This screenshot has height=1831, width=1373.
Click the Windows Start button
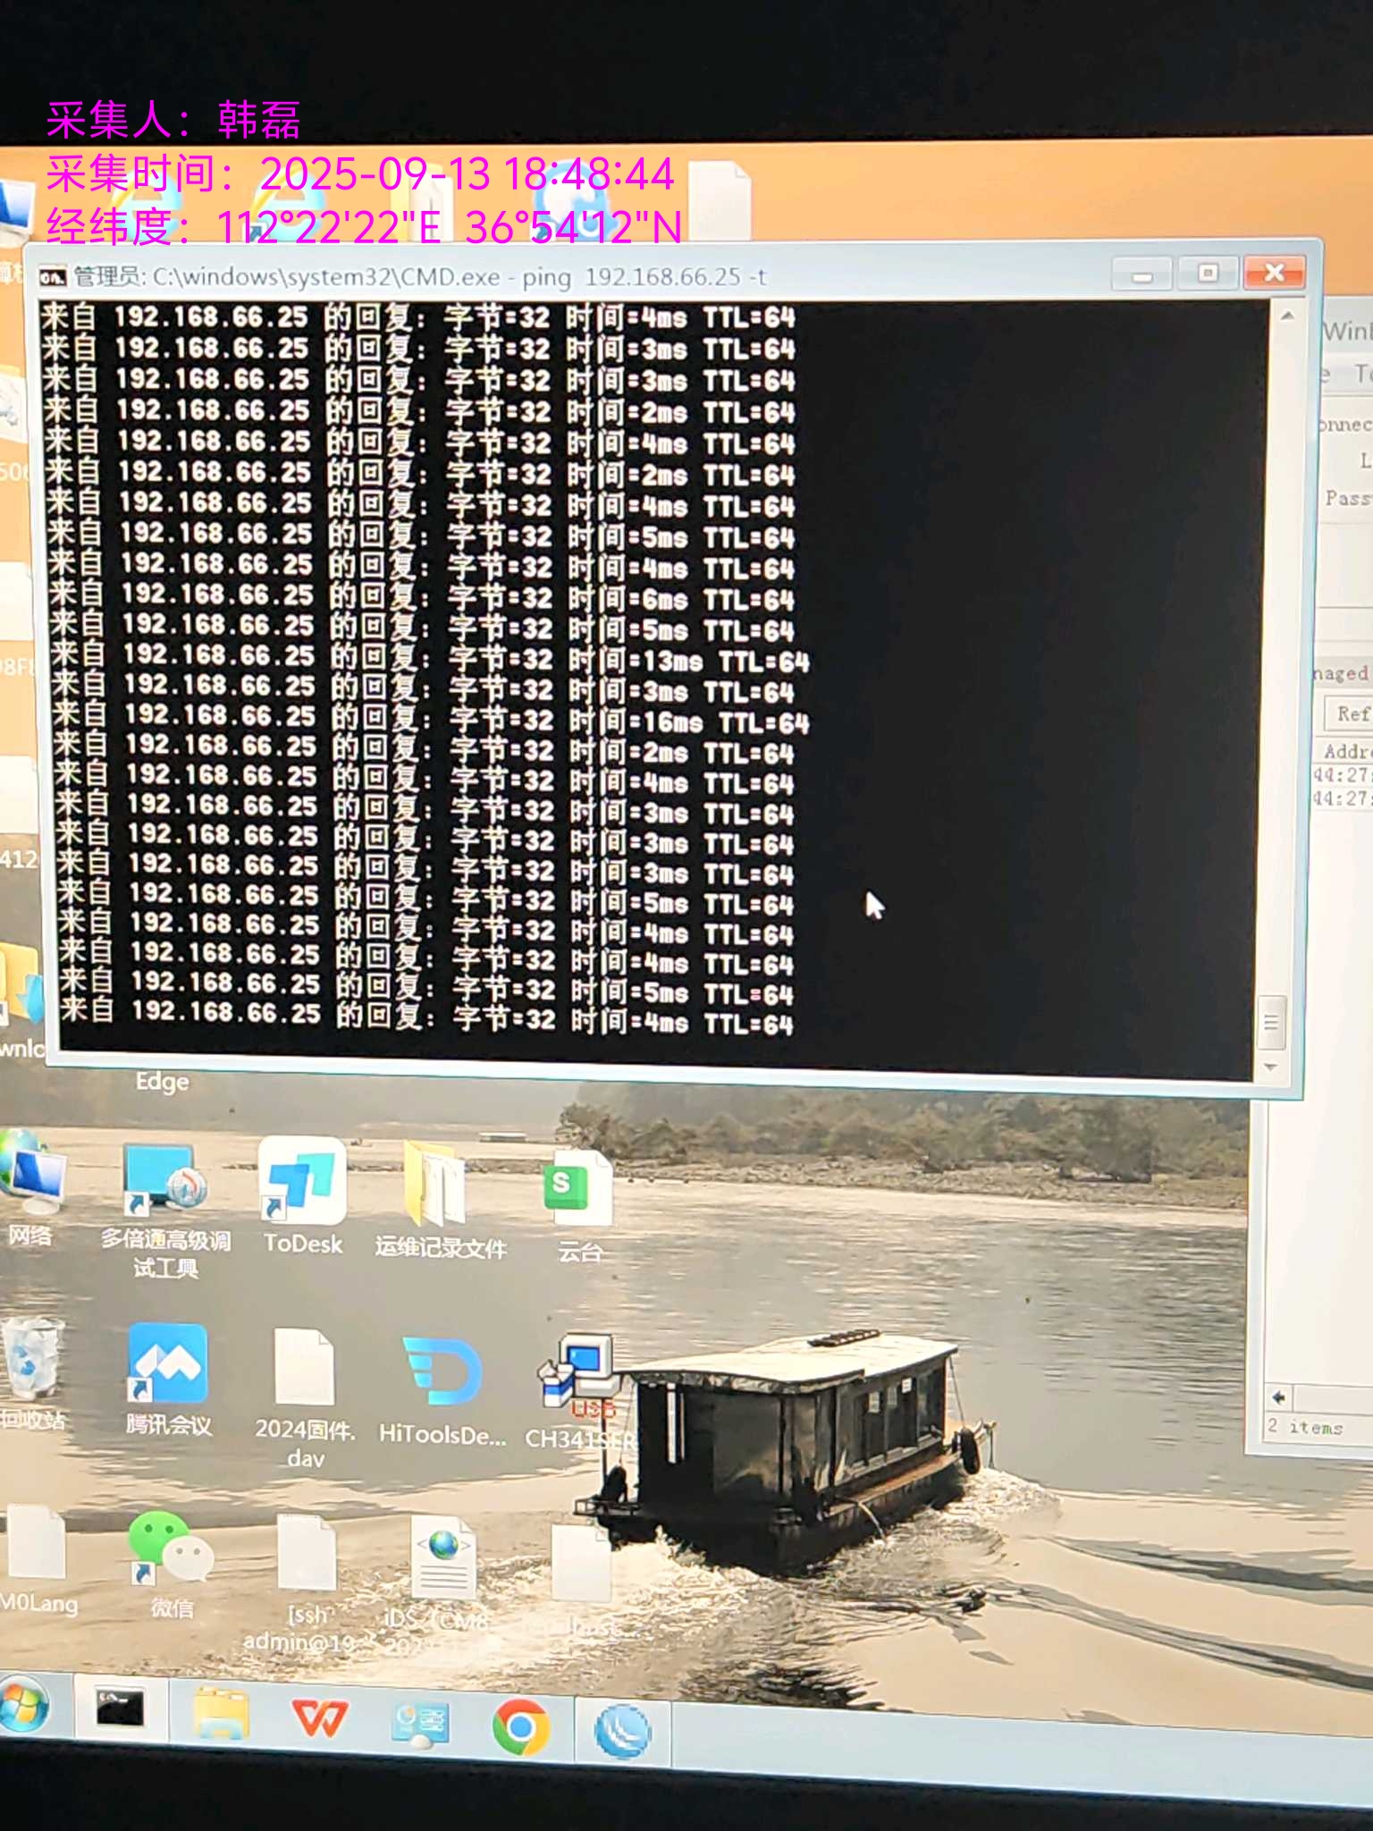tap(23, 1707)
